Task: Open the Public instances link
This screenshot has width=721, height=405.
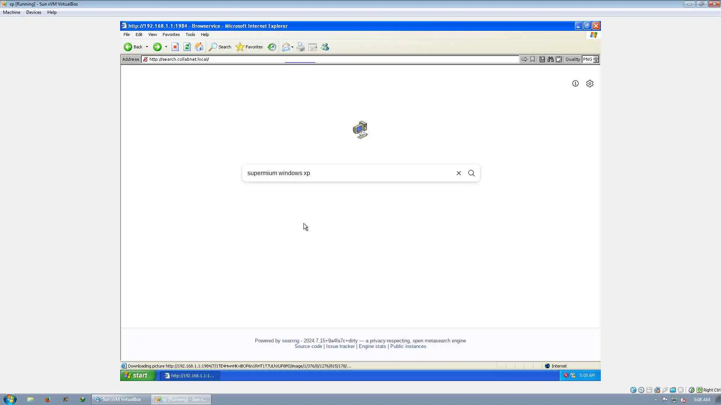Action: [x=408, y=346]
